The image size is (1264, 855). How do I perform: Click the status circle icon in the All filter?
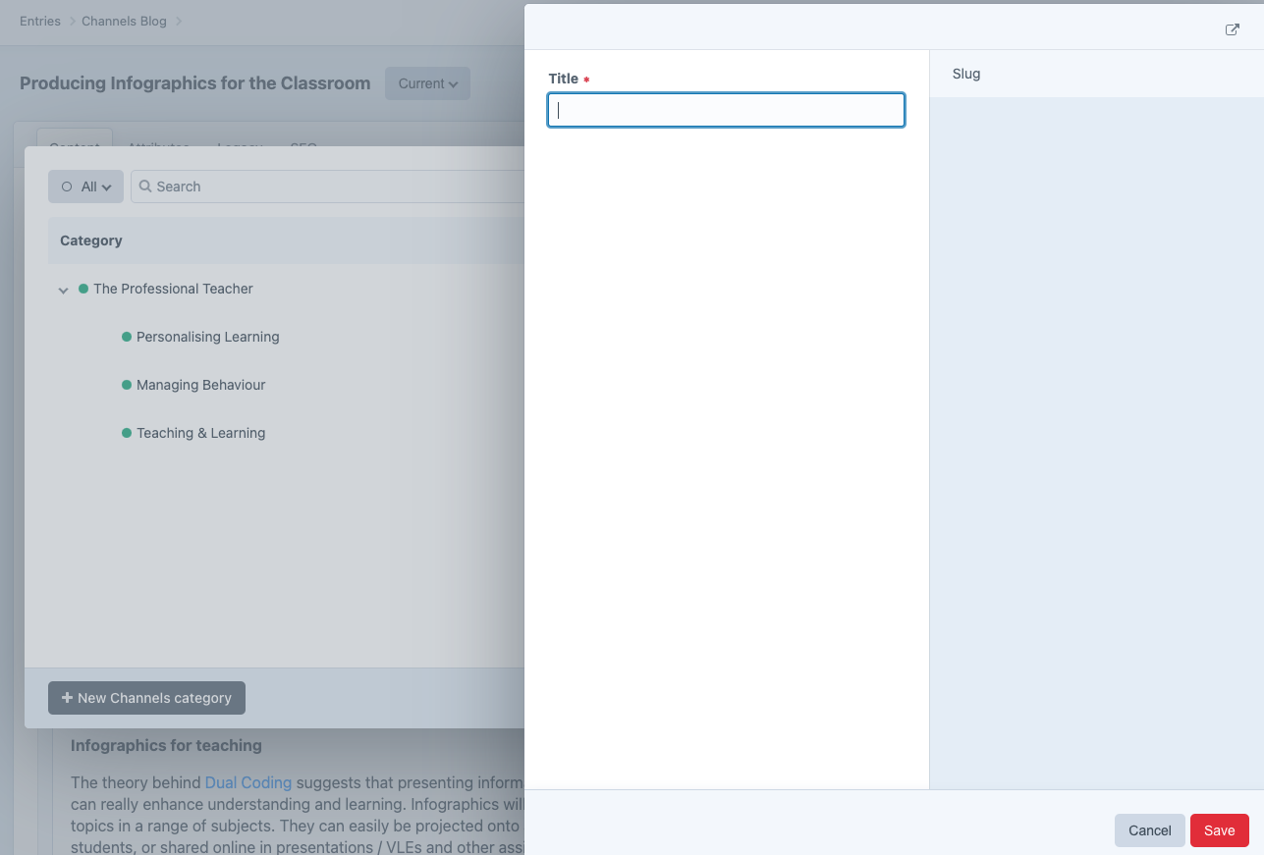coord(65,186)
